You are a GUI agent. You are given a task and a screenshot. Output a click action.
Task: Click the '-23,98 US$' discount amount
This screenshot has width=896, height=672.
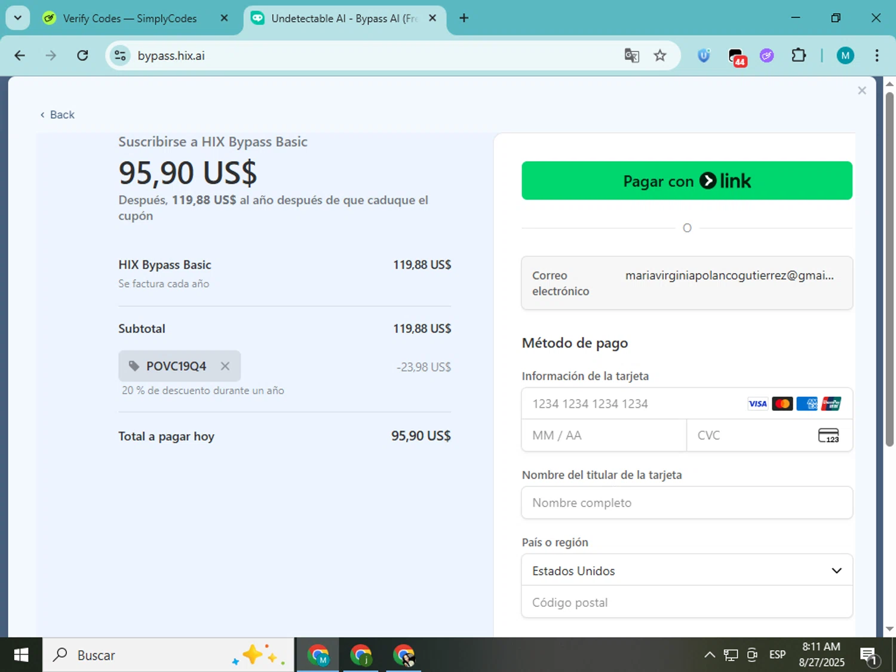[x=424, y=367]
